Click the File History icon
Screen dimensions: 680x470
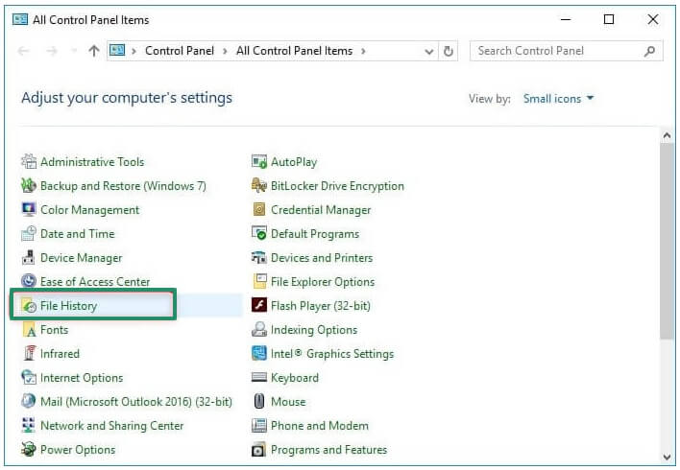click(29, 306)
